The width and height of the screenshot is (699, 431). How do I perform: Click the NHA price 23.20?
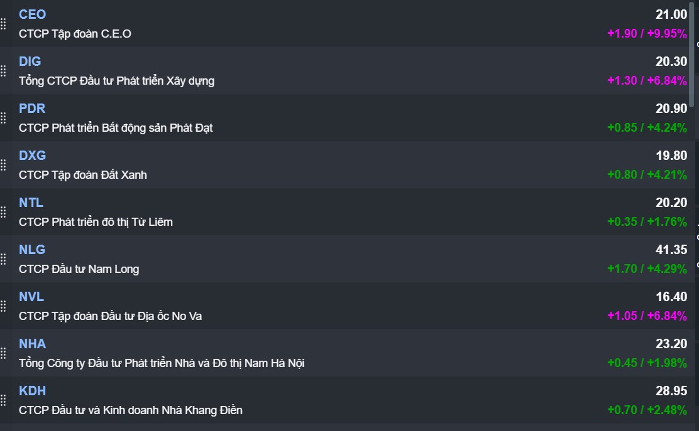[671, 344]
